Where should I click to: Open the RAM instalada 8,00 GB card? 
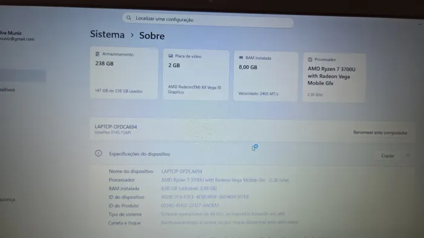pos(266,77)
